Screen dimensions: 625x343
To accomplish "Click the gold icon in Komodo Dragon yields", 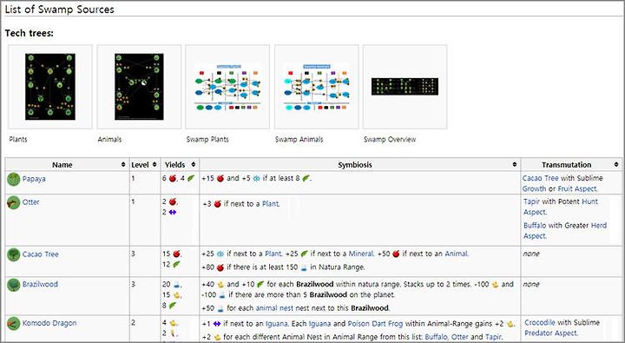I will pos(174,323).
